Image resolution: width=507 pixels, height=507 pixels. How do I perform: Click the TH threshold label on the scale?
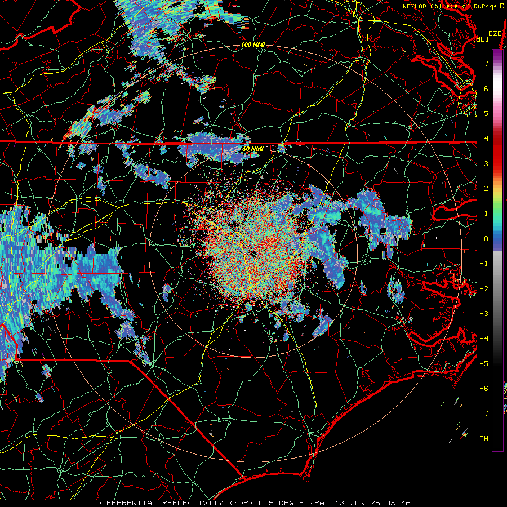pos(484,439)
